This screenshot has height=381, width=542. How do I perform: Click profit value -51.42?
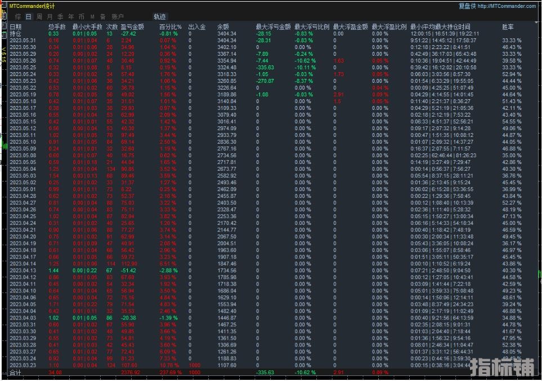pyautogui.click(x=128, y=271)
